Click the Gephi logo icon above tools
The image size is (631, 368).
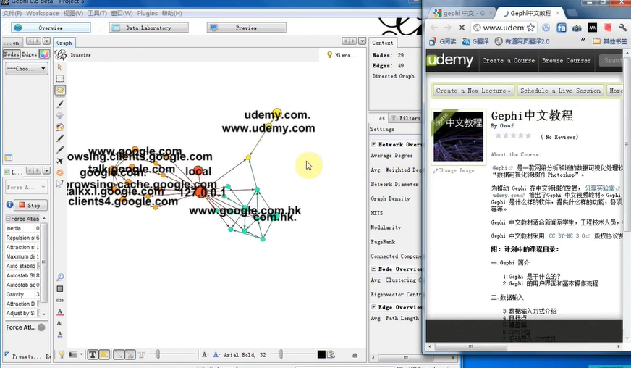pyautogui.click(x=60, y=54)
